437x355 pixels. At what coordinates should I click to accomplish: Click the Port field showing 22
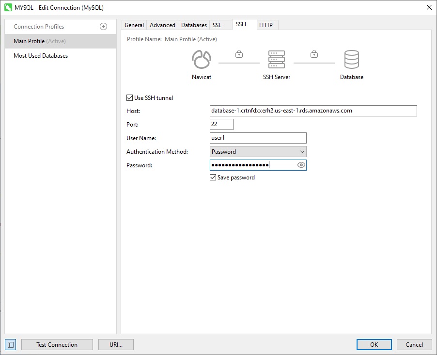221,124
